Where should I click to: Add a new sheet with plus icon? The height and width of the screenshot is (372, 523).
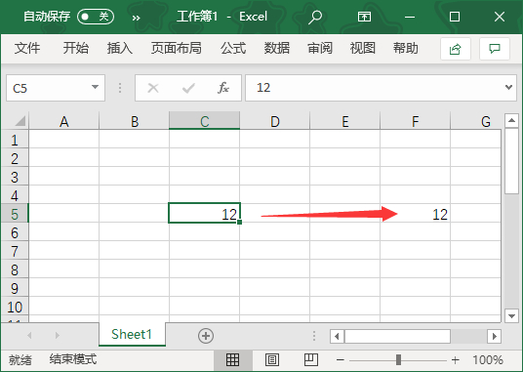pyautogui.click(x=206, y=335)
